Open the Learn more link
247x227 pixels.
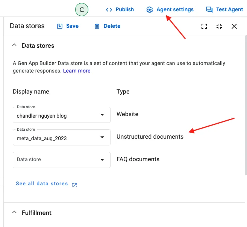(x=77, y=71)
